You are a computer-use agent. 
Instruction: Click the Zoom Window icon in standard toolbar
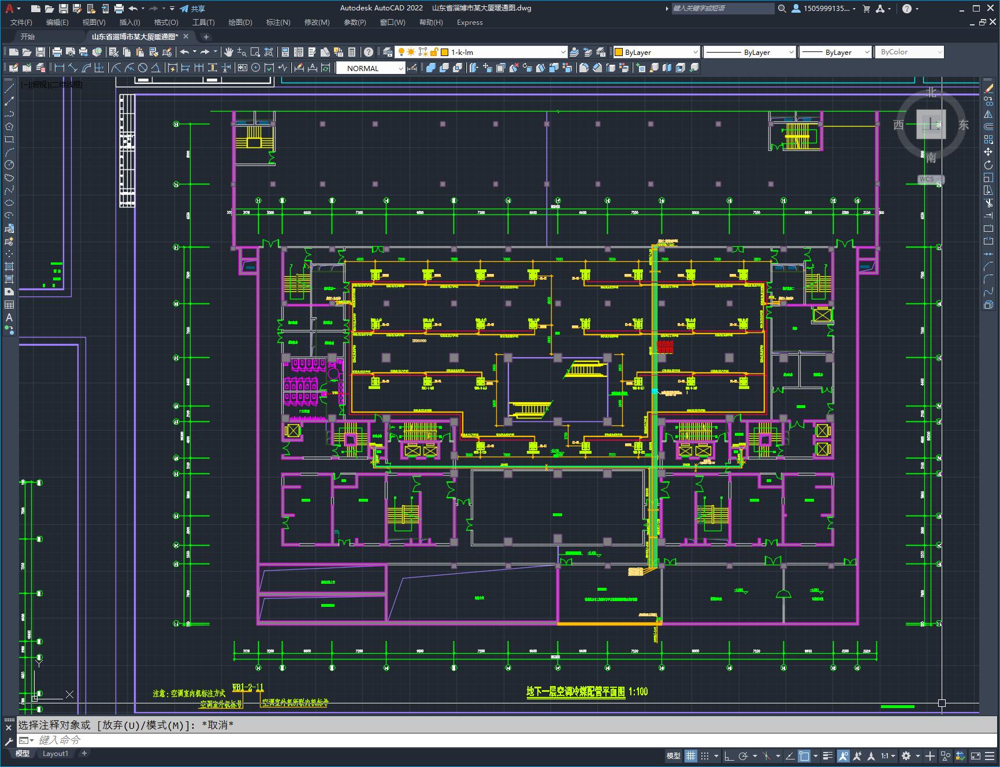[255, 52]
